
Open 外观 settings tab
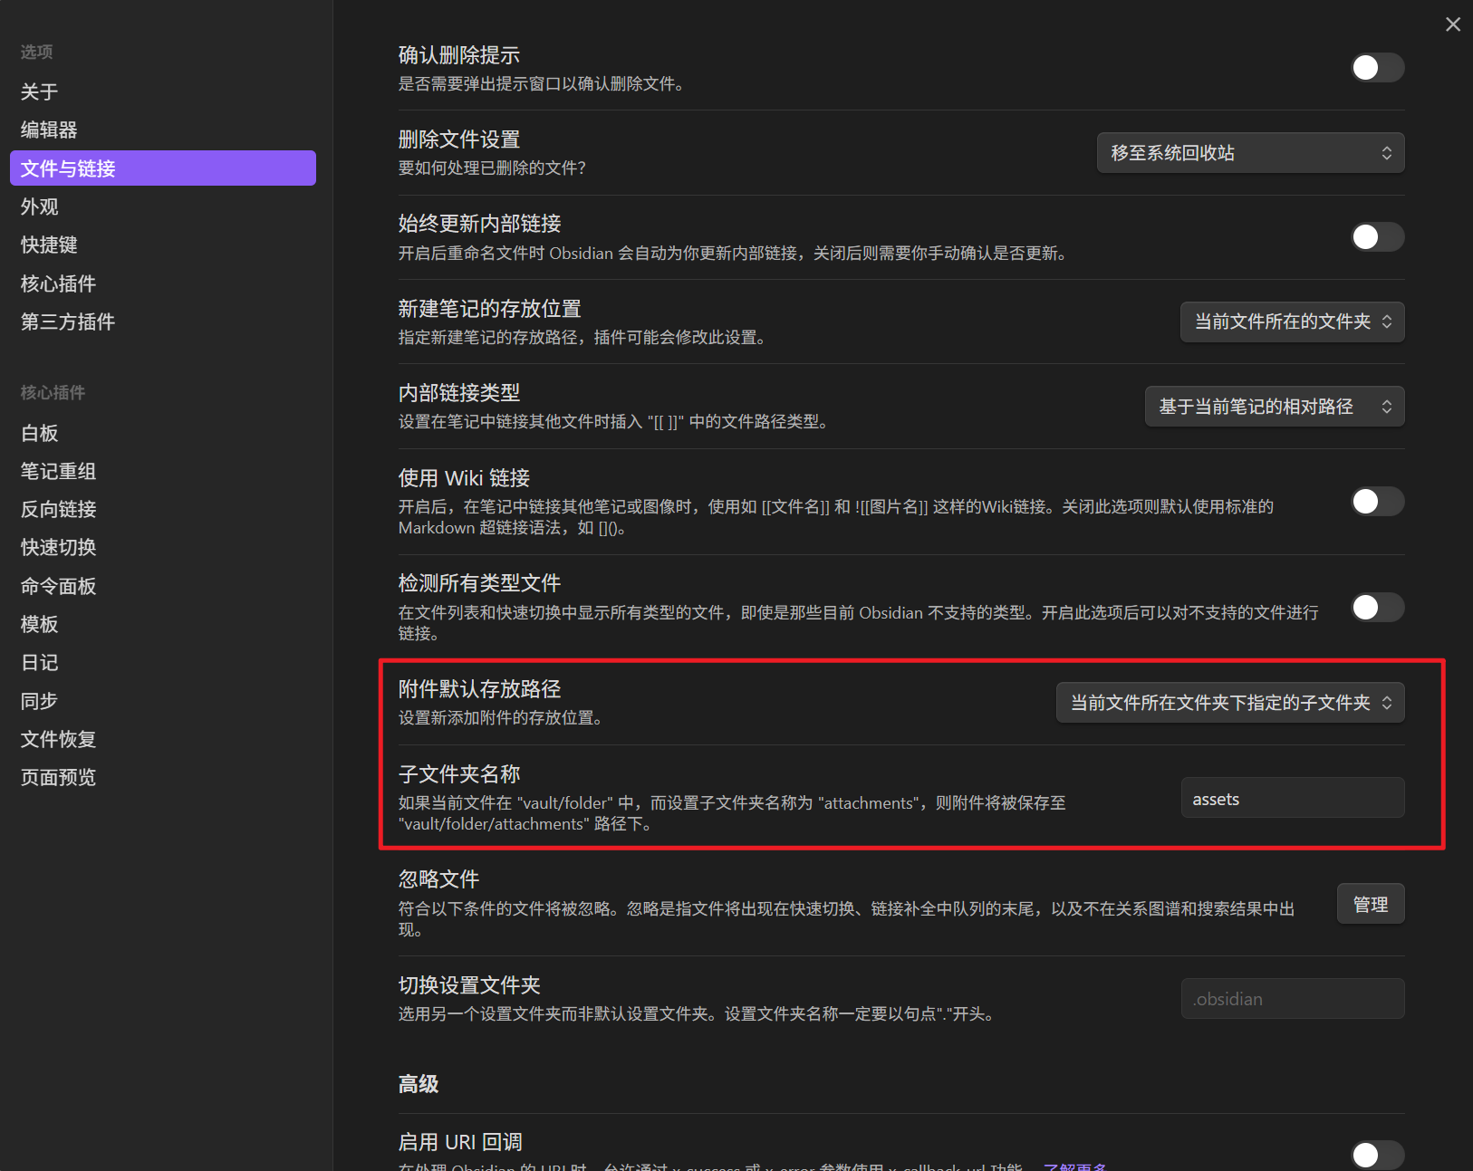point(163,206)
